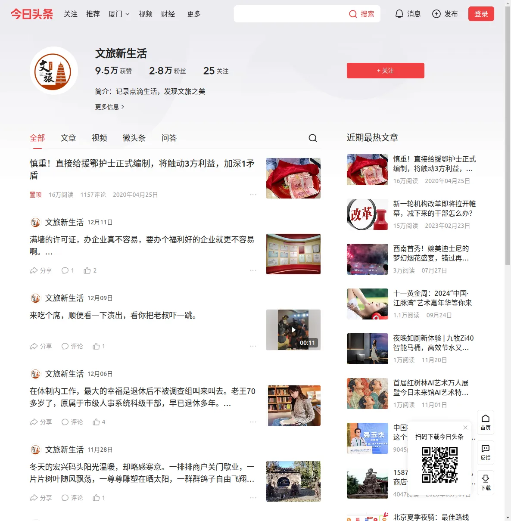Focus the top search input field

pyautogui.click(x=288, y=14)
